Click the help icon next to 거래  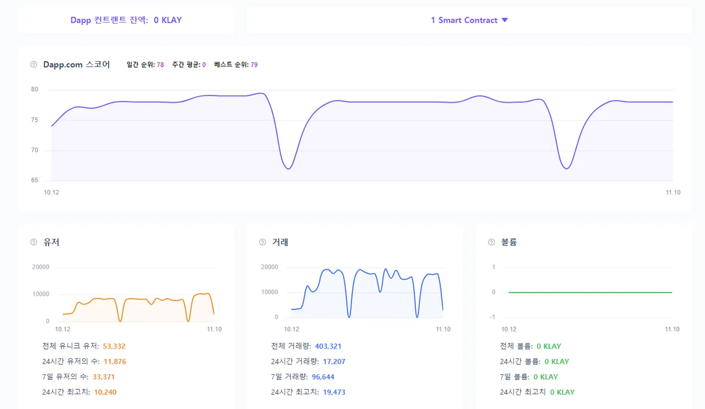click(263, 242)
